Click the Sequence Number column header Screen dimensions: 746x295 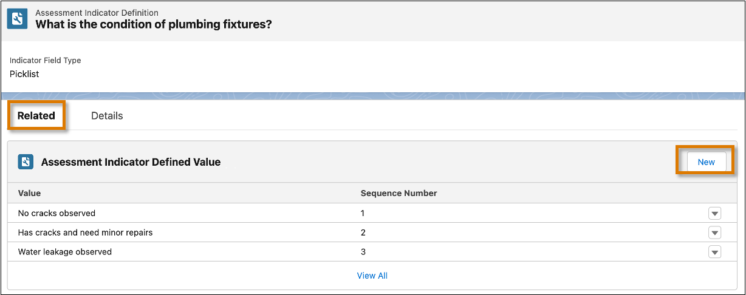click(x=399, y=193)
